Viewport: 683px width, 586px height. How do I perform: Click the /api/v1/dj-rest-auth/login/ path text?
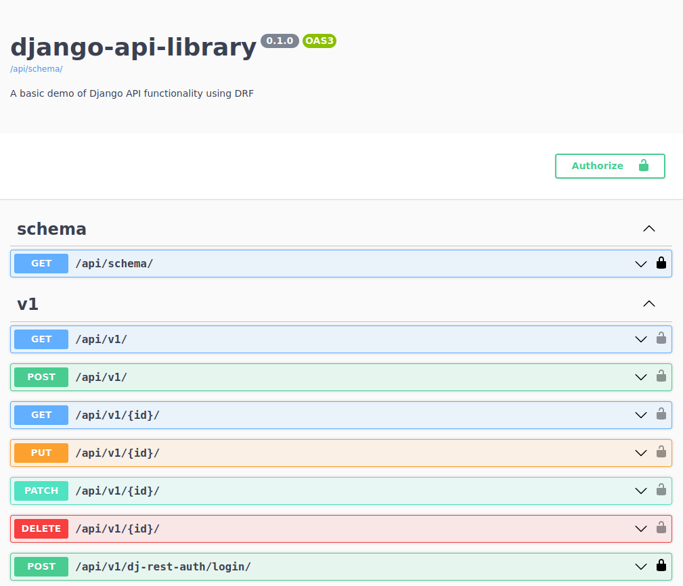coord(163,567)
